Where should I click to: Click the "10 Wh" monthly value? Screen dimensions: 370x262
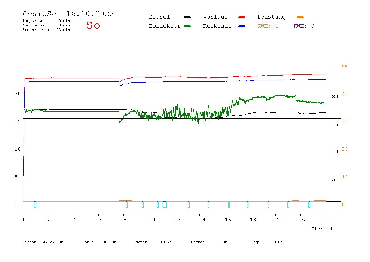(x=166, y=242)
